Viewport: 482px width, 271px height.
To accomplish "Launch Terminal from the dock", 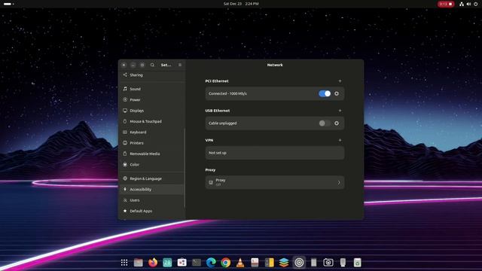I will [x=197, y=263].
